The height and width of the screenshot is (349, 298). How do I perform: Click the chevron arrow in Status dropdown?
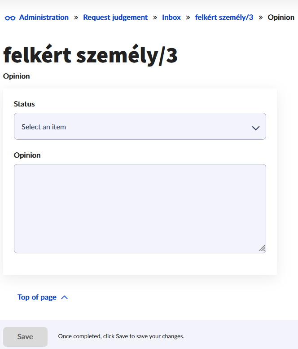[256, 128]
